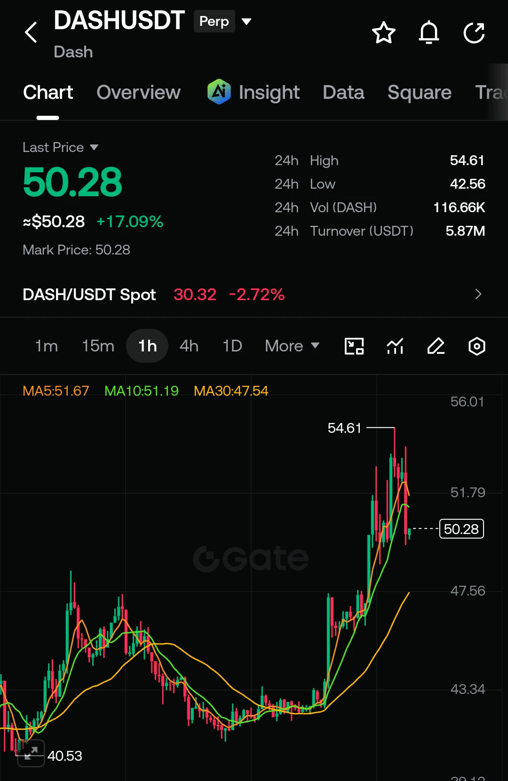The height and width of the screenshot is (781, 508).
Task: Tap the large 50.28 last price
Action: [x=72, y=182]
